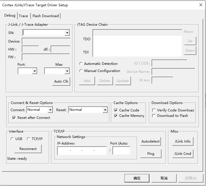Click the Autodetect button

click(x=151, y=141)
